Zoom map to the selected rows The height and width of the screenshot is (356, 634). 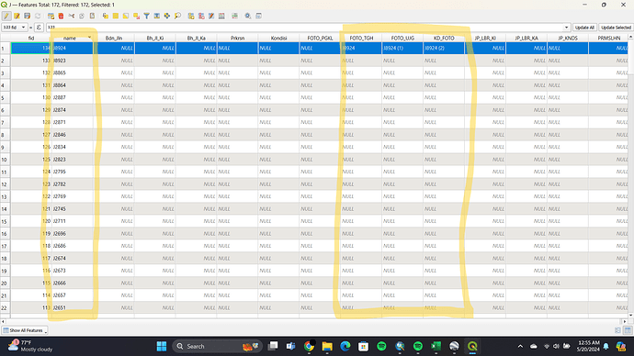coord(177,17)
